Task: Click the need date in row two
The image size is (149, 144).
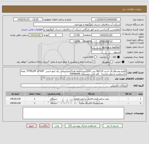Action: 15,103
